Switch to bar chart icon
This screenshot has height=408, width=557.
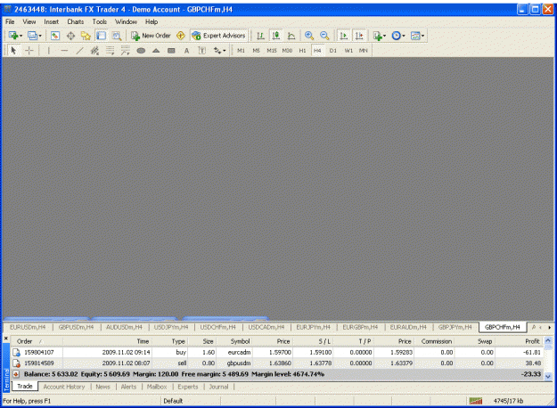tap(261, 36)
